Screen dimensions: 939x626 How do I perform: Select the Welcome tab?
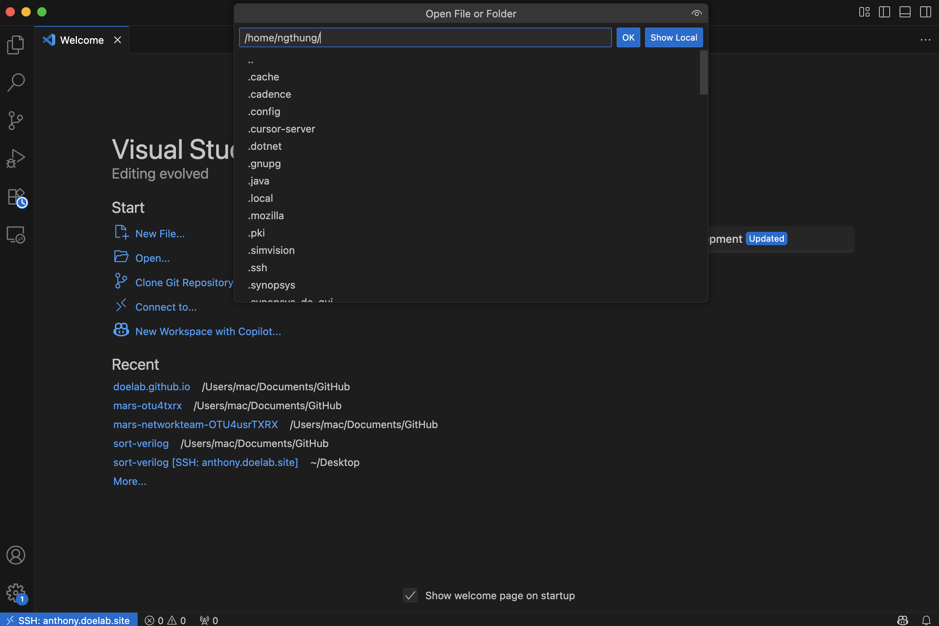point(82,40)
